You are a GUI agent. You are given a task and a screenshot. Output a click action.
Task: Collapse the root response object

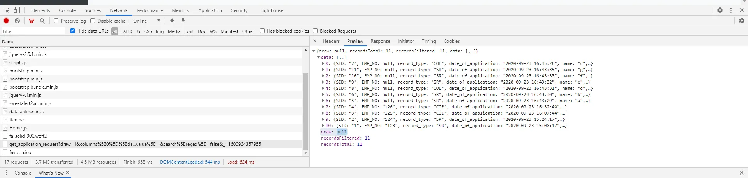(x=314, y=51)
